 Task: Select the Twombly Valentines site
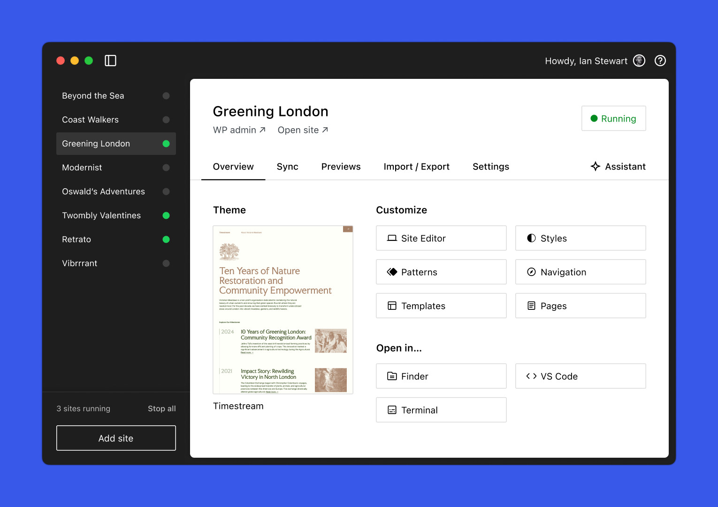click(116, 215)
